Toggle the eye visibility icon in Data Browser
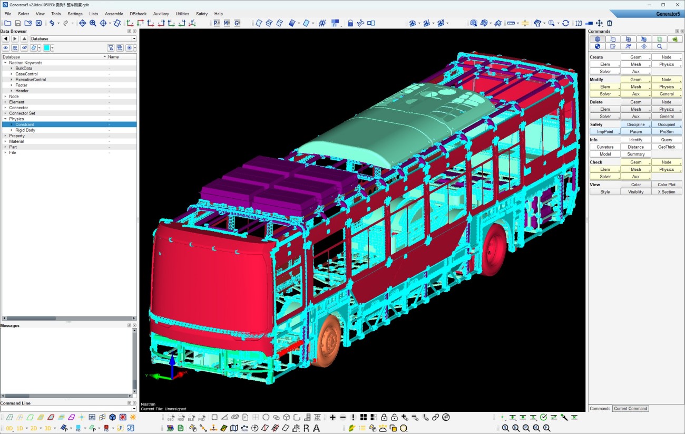 click(6, 48)
